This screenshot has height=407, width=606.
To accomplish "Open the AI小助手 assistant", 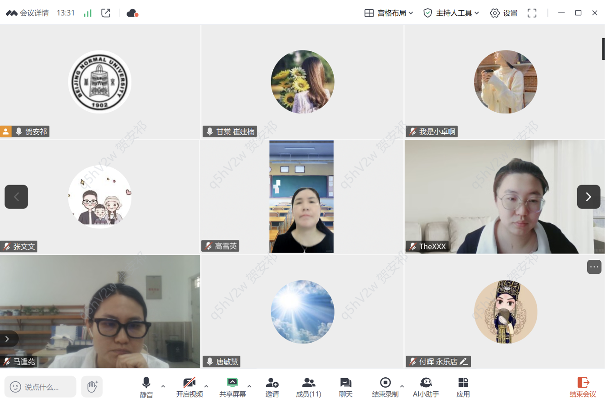I will point(426,387).
